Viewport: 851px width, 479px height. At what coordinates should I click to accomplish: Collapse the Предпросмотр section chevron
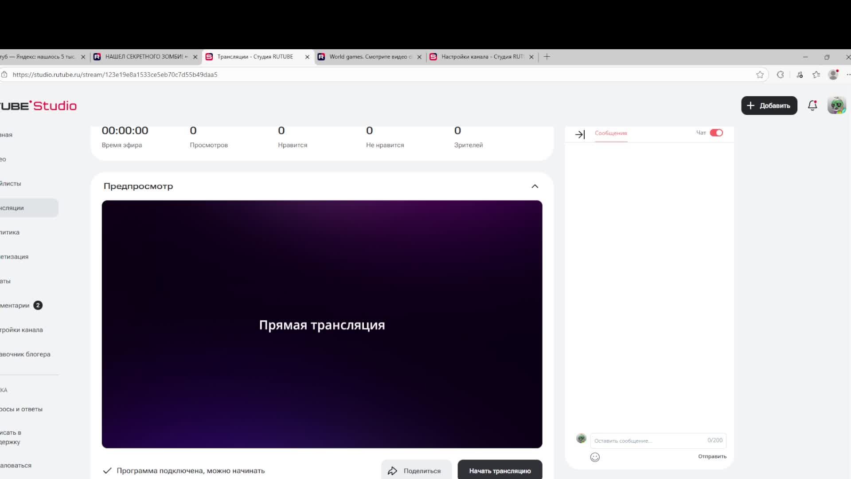[x=535, y=186]
